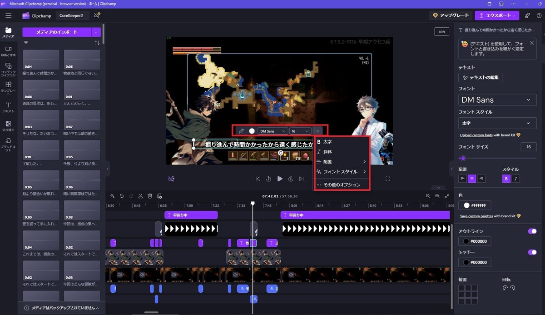This screenshot has width=545, height=315.
Task: Edit the project title CoreKeeper2
Action: (x=73, y=15)
